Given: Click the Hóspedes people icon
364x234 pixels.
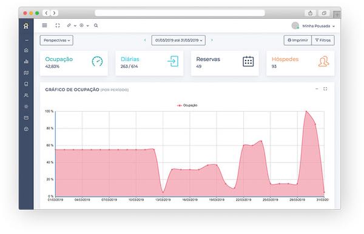Looking at the screenshot, I should pos(323,61).
